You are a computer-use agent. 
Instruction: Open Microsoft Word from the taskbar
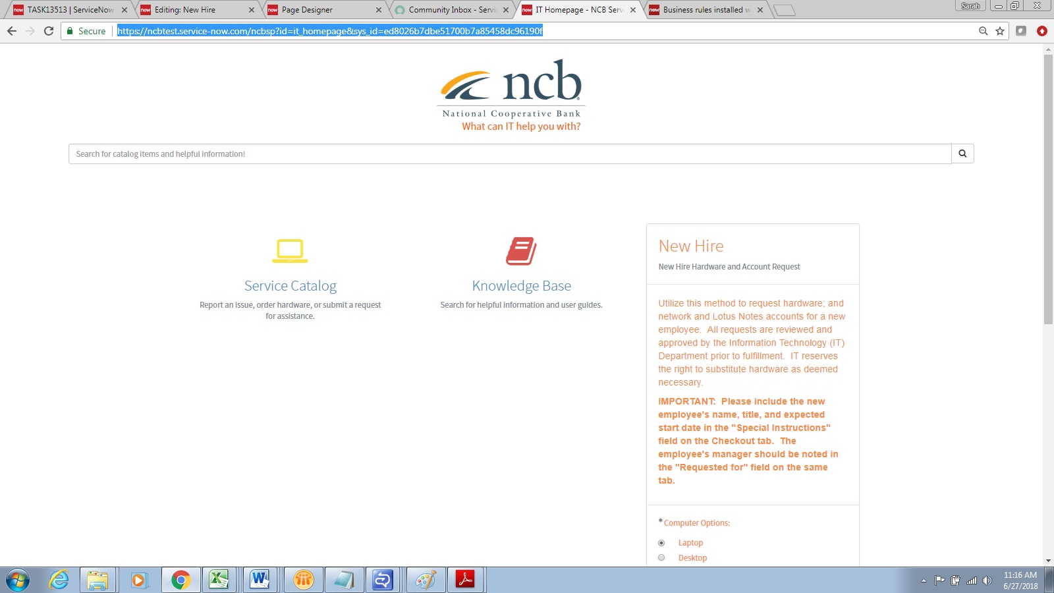coord(261,580)
